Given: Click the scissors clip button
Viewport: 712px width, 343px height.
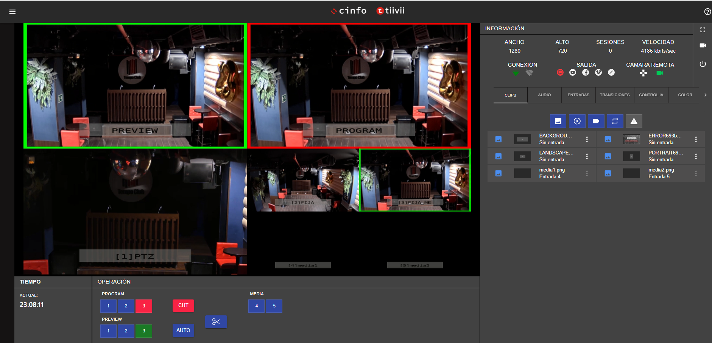Looking at the screenshot, I should point(216,322).
